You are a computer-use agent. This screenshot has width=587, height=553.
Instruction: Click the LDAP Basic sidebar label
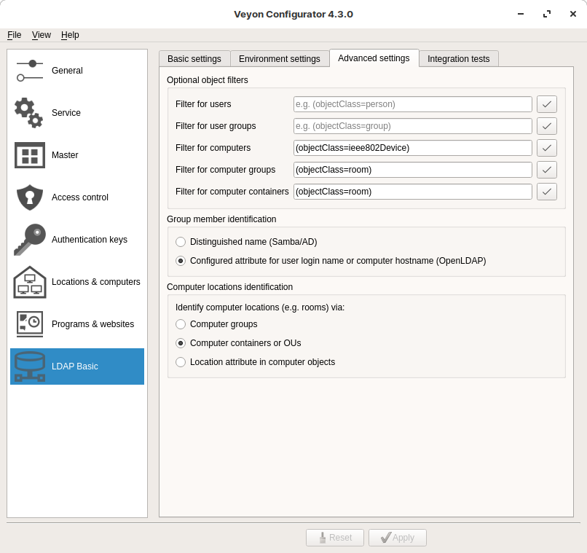click(x=75, y=366)
